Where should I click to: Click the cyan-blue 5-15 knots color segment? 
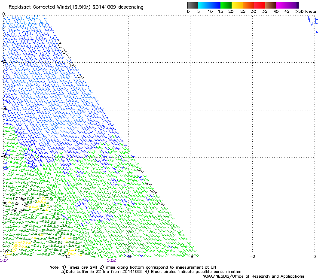tap(209, 5)
